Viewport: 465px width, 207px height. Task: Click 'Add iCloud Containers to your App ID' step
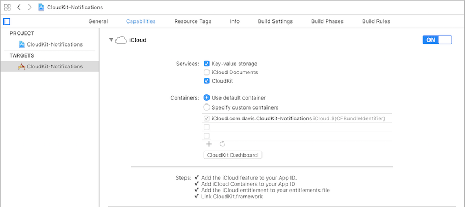tap(248, 184)
